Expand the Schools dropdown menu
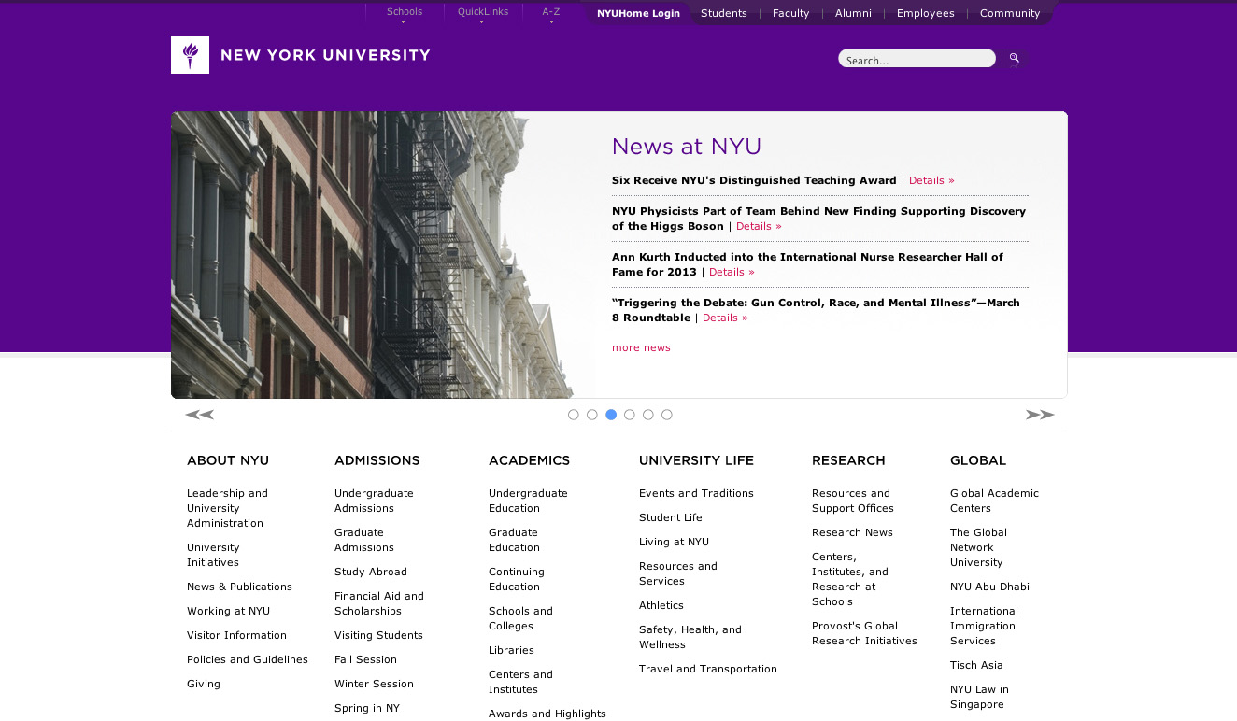The image size is (1237, 721). click(x=405, y=13)
